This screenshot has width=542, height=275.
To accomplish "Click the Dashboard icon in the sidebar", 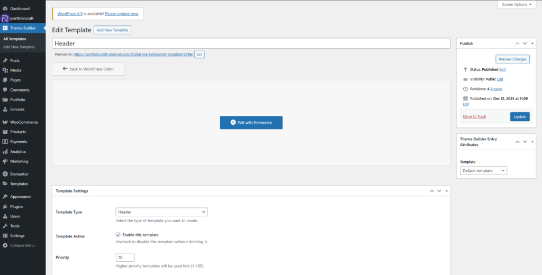I will tap(5, 8).
